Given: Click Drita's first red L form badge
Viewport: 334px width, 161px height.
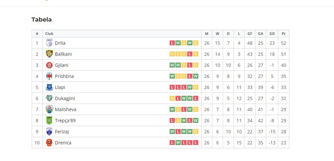Looking at the screenshot, I should coord(172,43).
